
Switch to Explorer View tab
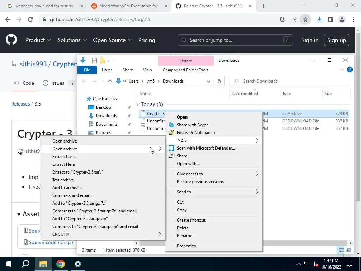coord(147,70)
